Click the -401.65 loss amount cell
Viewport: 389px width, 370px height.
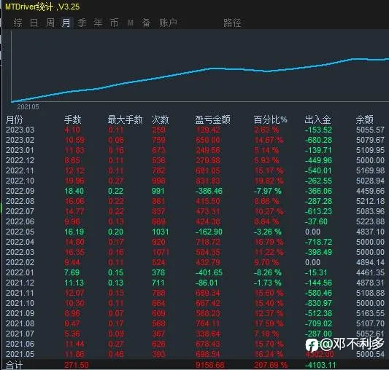(x=209, y=272)
